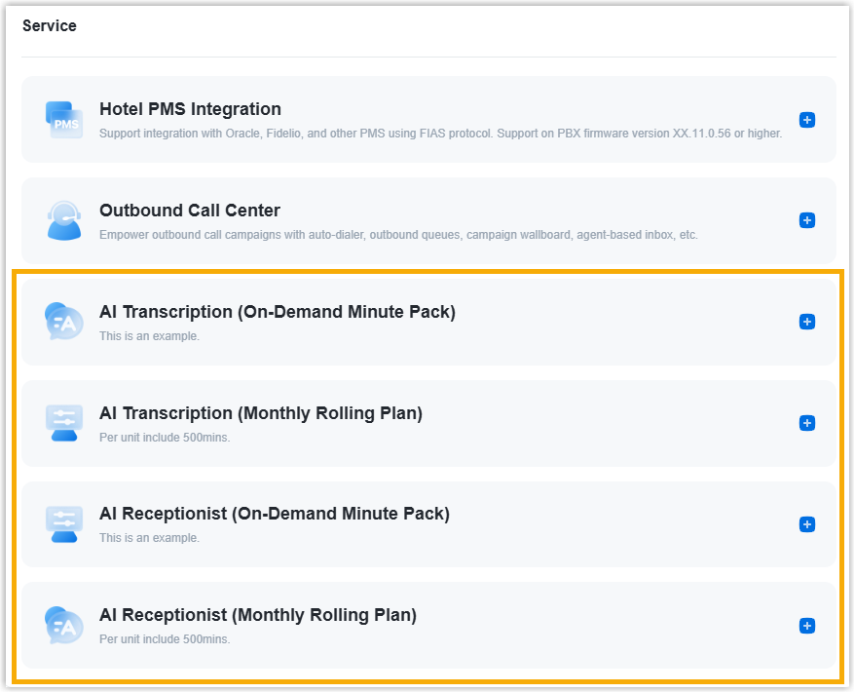Screen dimensions: 855x693
Task: Expand Outbound Call Center using plus icon
Action: point(806,221)
